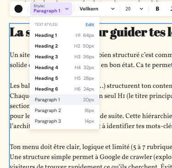Apply Heading 4 text style

click(x=65, y=67)
